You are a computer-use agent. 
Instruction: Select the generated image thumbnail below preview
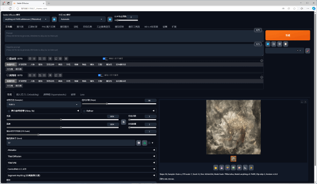coord(233,159)
